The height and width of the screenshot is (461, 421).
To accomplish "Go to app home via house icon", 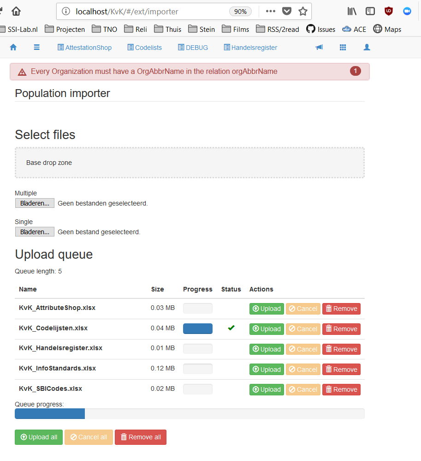I will [x=13, y=47].
